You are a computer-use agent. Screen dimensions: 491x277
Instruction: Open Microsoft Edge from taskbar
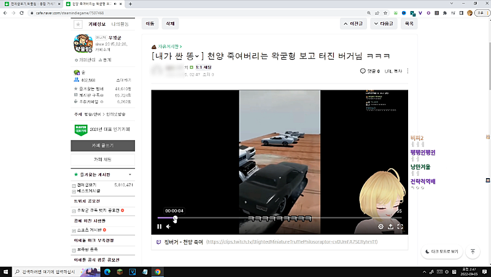107,271
